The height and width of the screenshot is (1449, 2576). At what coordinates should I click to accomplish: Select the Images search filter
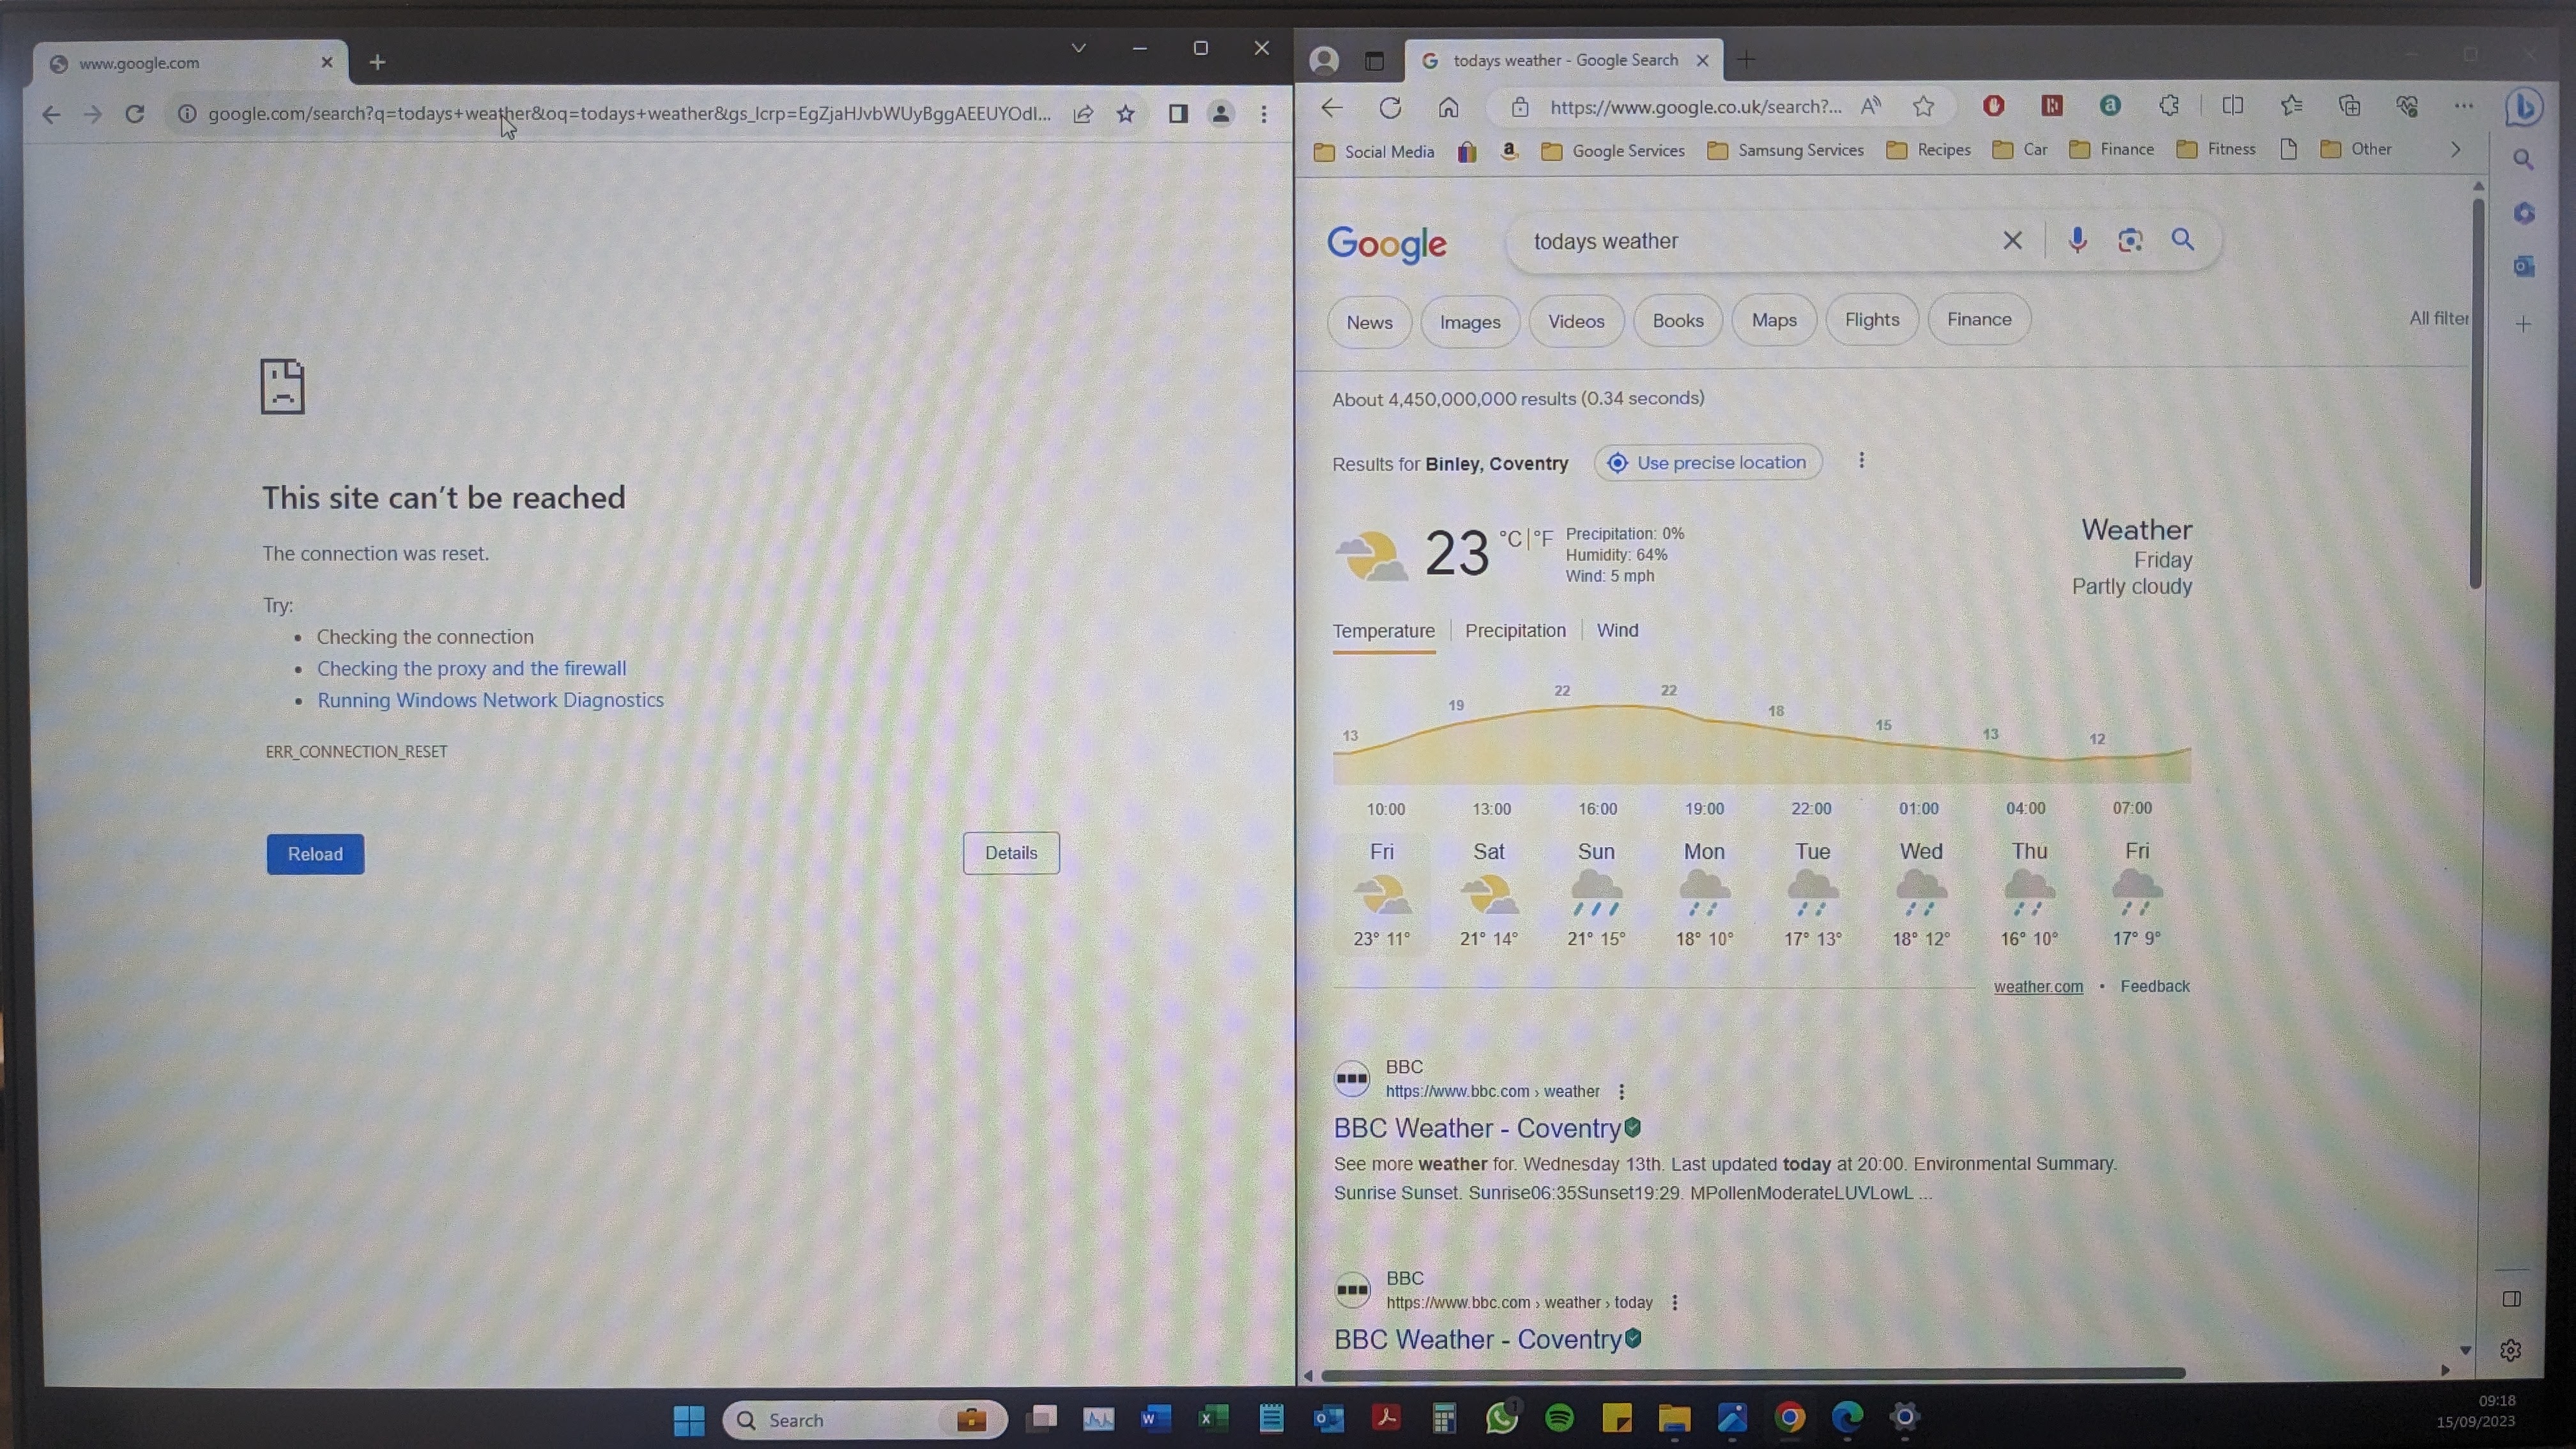(x=1469, y=322)
